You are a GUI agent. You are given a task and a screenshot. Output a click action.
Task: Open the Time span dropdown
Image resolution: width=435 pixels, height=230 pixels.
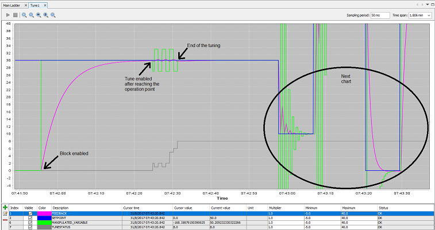point(420,15)
